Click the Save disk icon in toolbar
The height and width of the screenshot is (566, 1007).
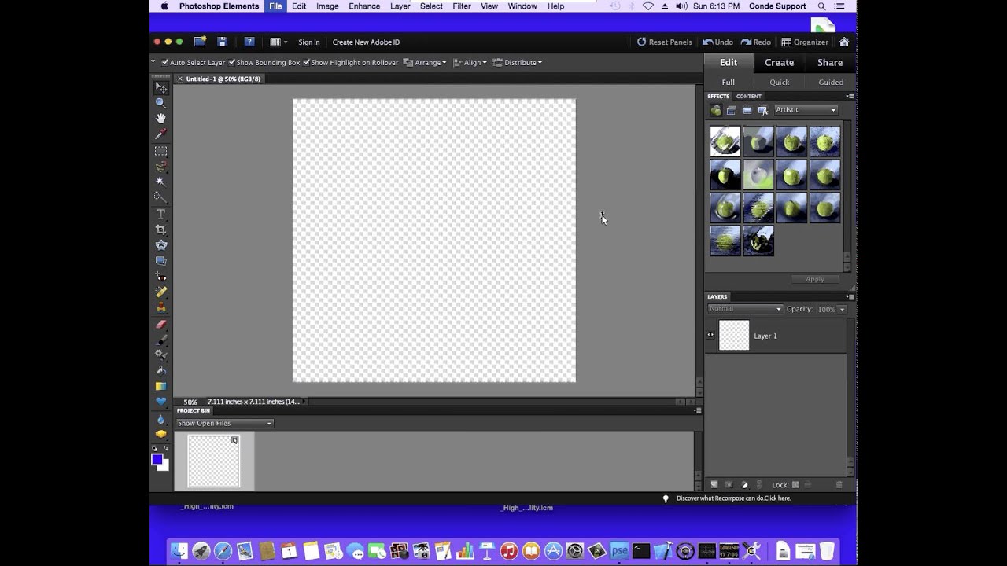222,42
